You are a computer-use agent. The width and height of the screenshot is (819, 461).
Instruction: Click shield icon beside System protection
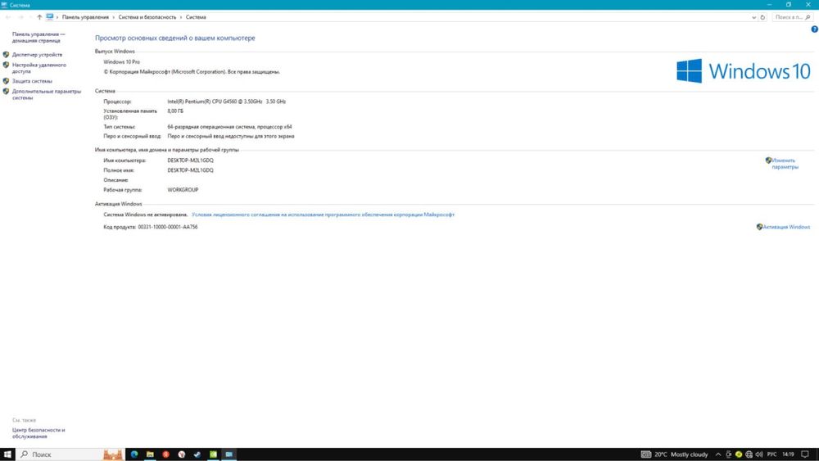(x=7, y=81)
